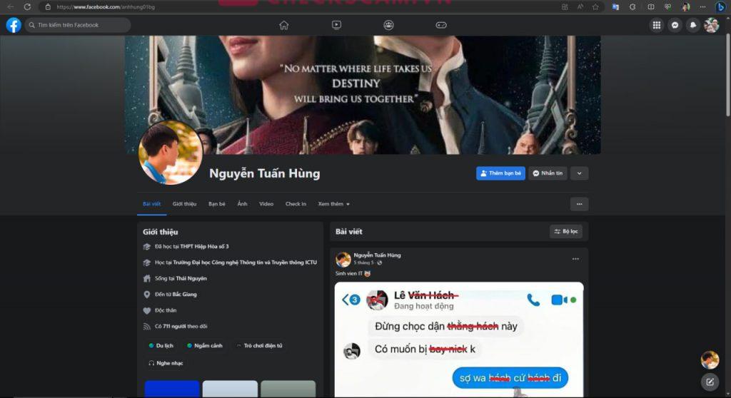Expand the Xem thêm tab dropdown
This screenshot has height=398, width=731.
point(333,204)
